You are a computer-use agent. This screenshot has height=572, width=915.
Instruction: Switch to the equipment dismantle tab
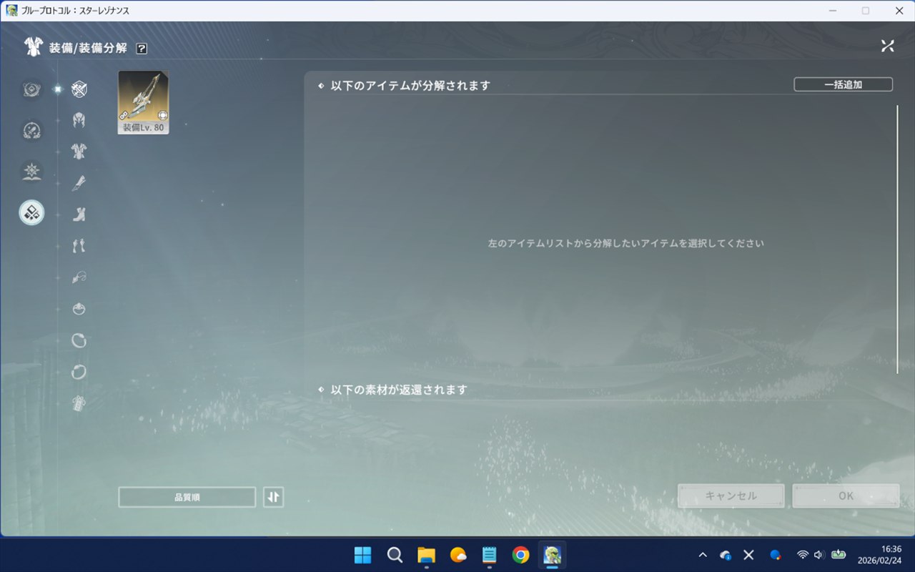pyautogui.click(x=31, y=212)
